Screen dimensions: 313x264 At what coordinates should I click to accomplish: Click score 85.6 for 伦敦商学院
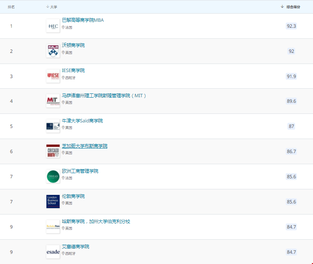click(291, 202)
